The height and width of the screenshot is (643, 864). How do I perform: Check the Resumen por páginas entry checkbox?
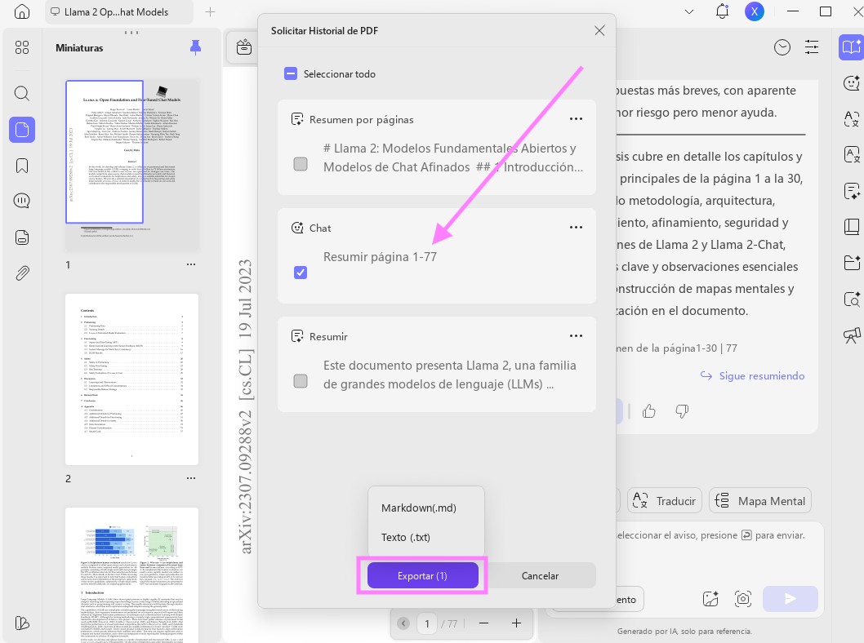click(x=301, y=163)
